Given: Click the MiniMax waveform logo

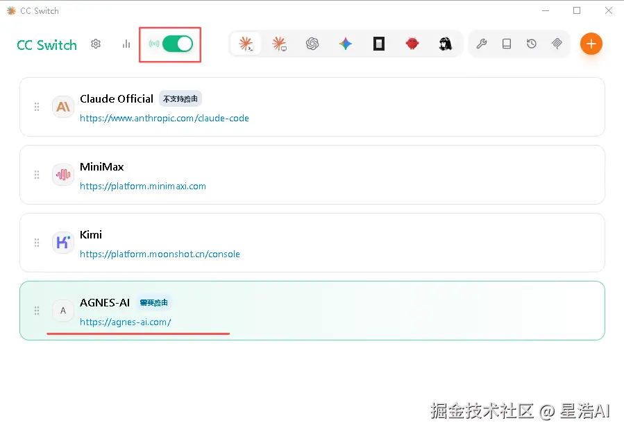Looking at the screenshot, I should coord(63,175).
